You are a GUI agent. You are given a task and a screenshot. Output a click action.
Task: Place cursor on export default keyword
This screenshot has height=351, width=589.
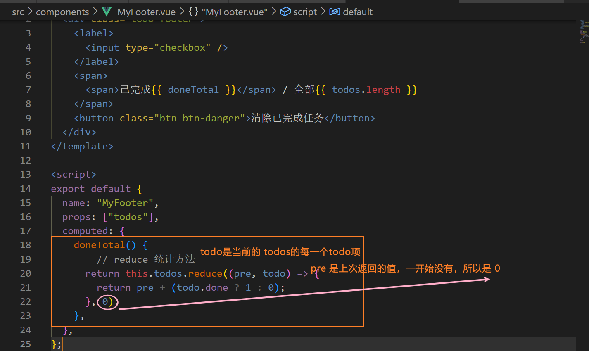tap(91, 189)
